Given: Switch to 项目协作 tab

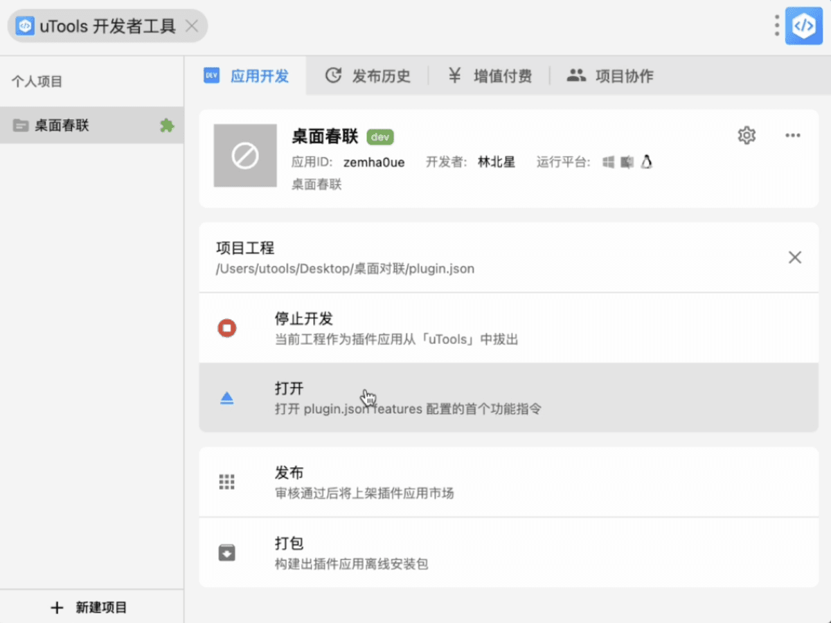Looking at the screenshot, I should coord(610,75).
